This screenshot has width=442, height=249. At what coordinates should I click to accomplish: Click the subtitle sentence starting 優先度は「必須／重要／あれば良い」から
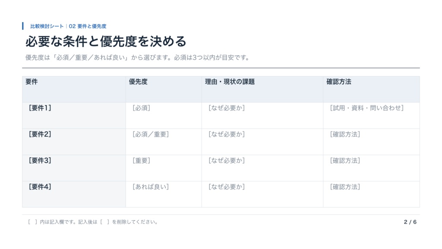(x=137, y=57)
